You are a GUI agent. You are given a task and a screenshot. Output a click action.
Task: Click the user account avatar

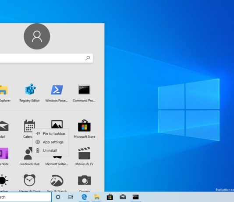tap(37, 36)
